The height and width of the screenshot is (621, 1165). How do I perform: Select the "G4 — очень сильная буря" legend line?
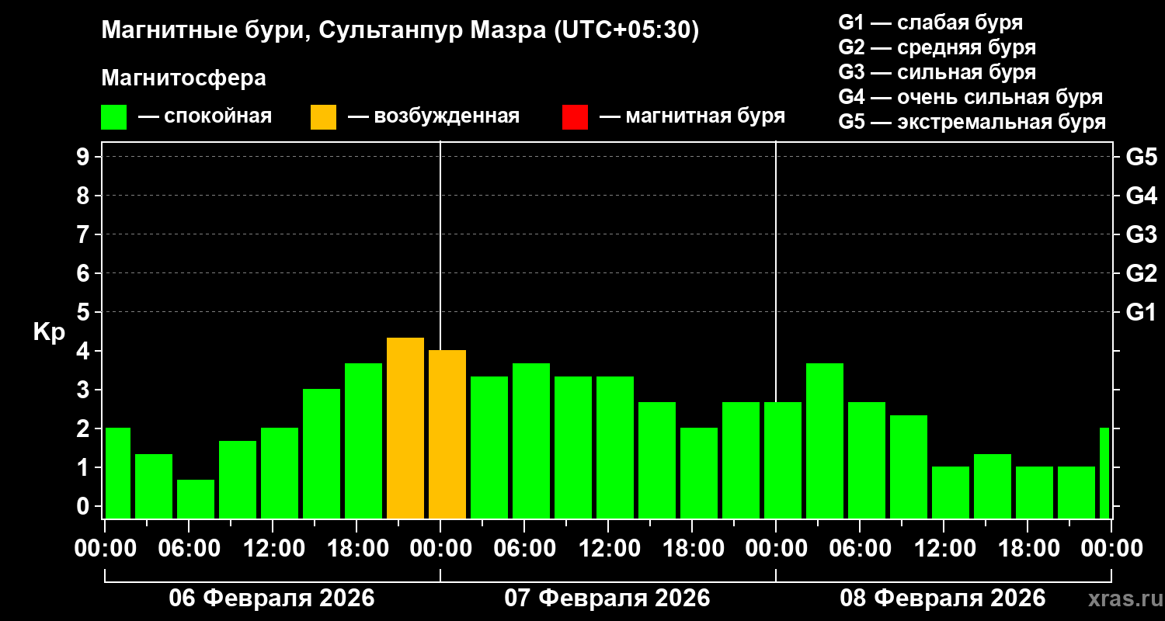coord(971,97)
